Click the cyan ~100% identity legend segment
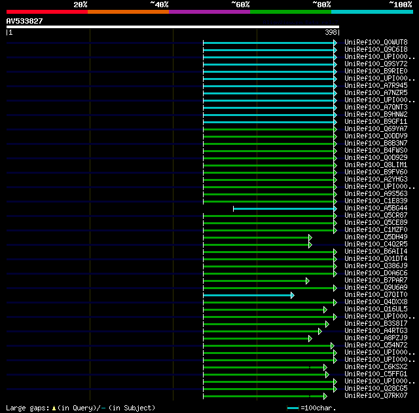The height and width of the screenshot is (413, 419). click(372, 12)
